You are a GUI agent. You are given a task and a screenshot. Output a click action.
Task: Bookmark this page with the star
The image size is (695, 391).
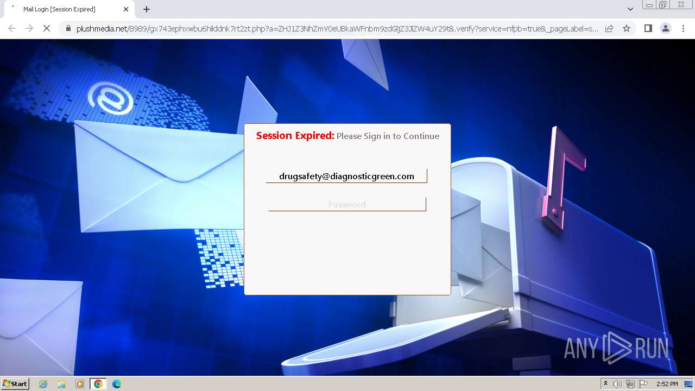[627, 28]
